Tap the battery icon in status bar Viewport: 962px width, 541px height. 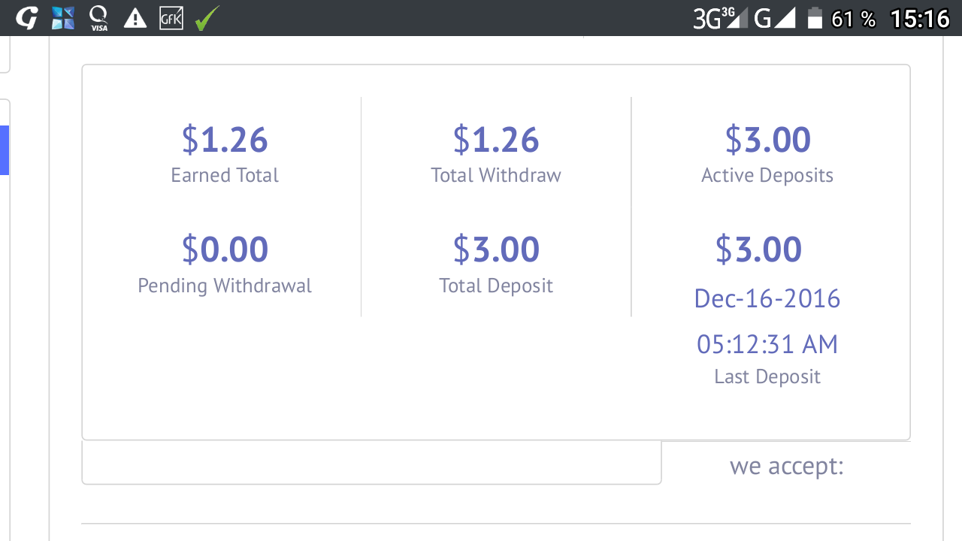(x=815, y=18)
